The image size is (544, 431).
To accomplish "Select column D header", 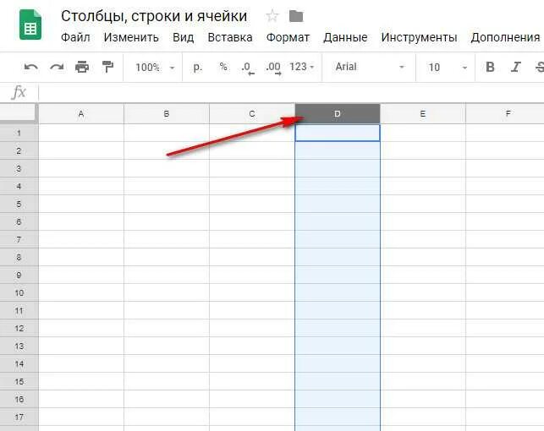I will coord(338,113).
